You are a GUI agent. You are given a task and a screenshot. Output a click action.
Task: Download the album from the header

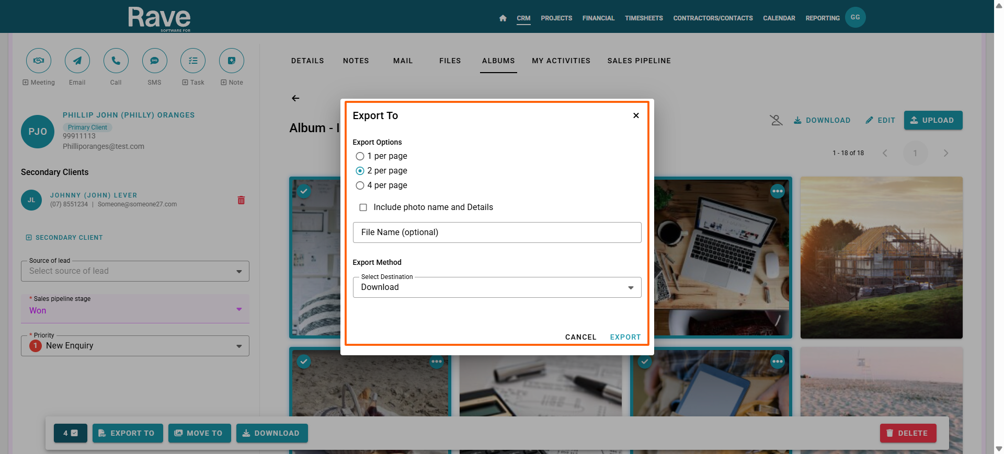[822, 120]
